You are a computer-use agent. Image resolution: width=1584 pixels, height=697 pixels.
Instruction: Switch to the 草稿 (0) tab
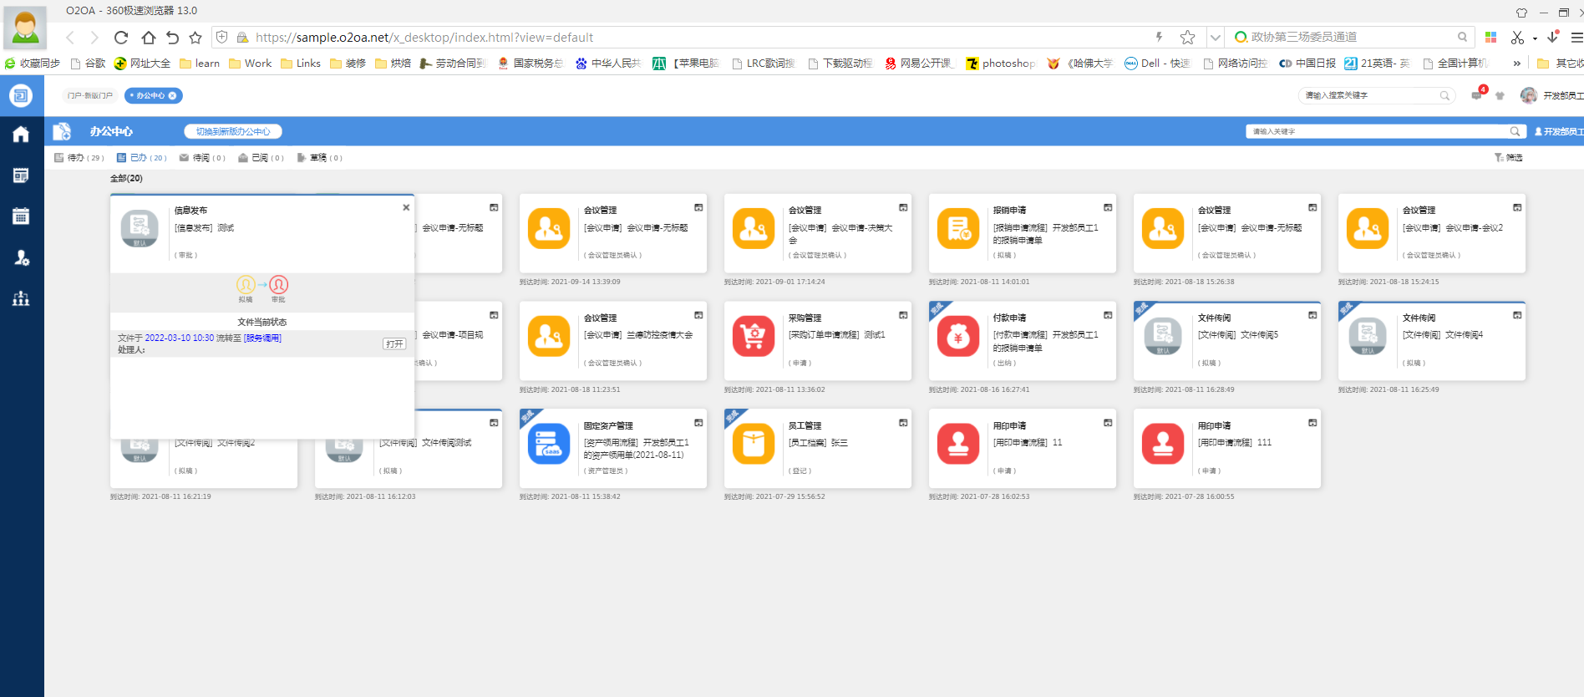[x=320, y=158]
